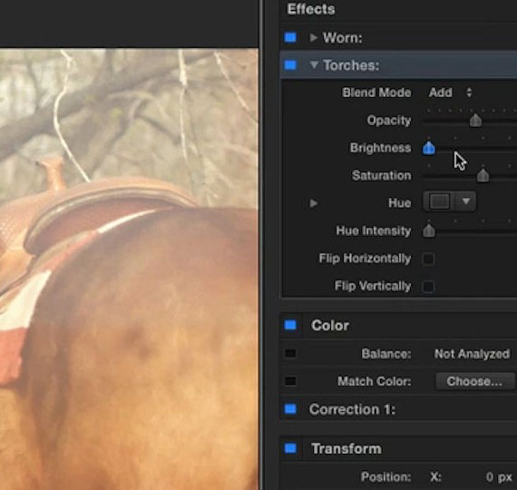Enable the Balance checkbox
The height and width of the screenshot is (490, 517).
point(290,353)
